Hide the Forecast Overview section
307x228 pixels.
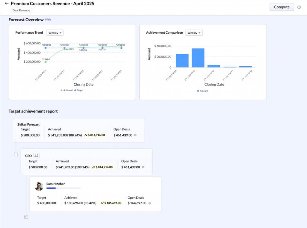coord(48,19)
